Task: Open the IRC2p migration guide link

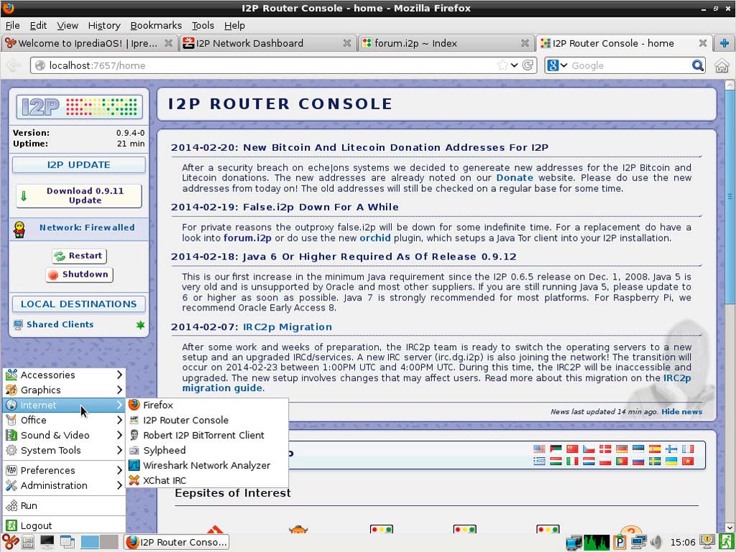Action: pos(436,383)
